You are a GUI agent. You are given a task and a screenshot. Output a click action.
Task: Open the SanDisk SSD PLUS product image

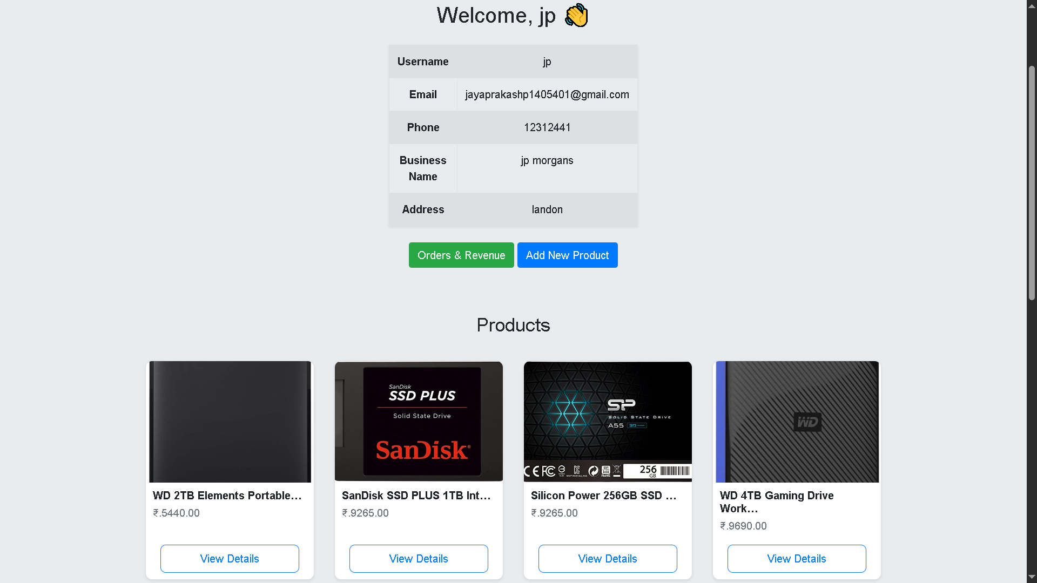pyautogui.click(x=419, y=421)
